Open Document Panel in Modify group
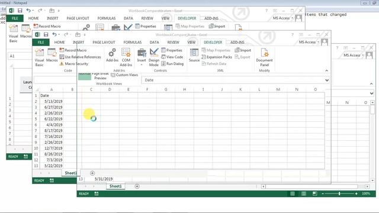This screenshot has width=379, height=213. [264, 57]
